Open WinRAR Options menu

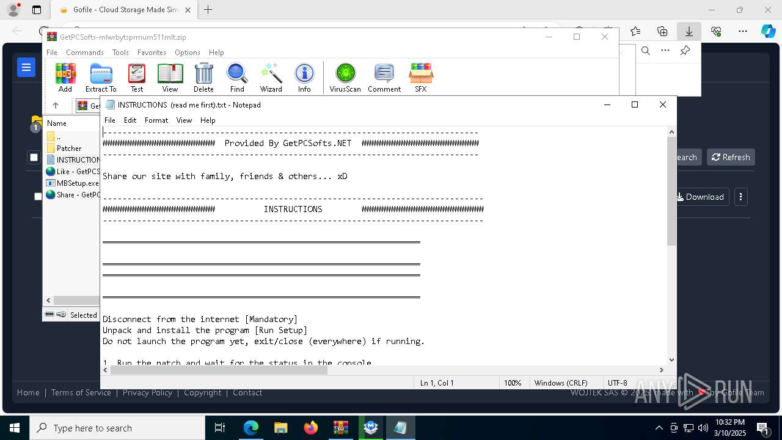pyautogui.click(x=188, y=53)
